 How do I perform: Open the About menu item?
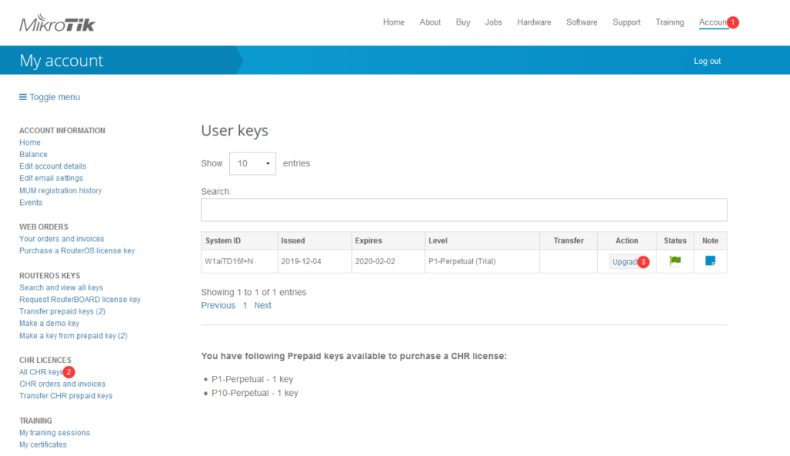[x=430, y=22]
